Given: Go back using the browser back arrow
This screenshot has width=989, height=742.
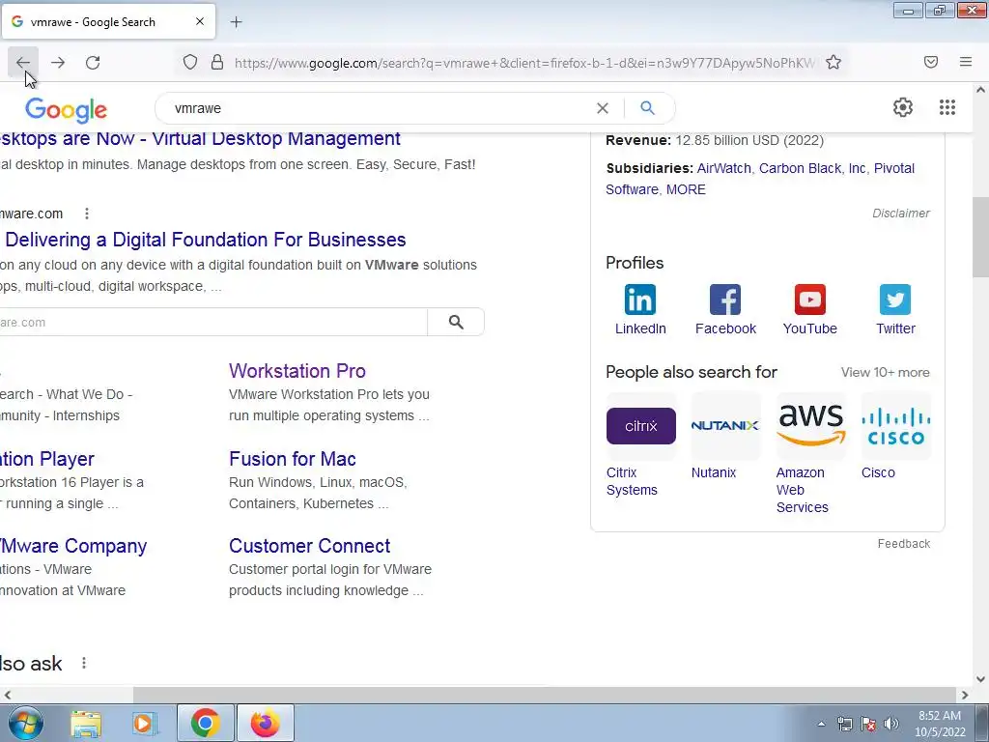Looking at the screenshot, I should (23, 63).
